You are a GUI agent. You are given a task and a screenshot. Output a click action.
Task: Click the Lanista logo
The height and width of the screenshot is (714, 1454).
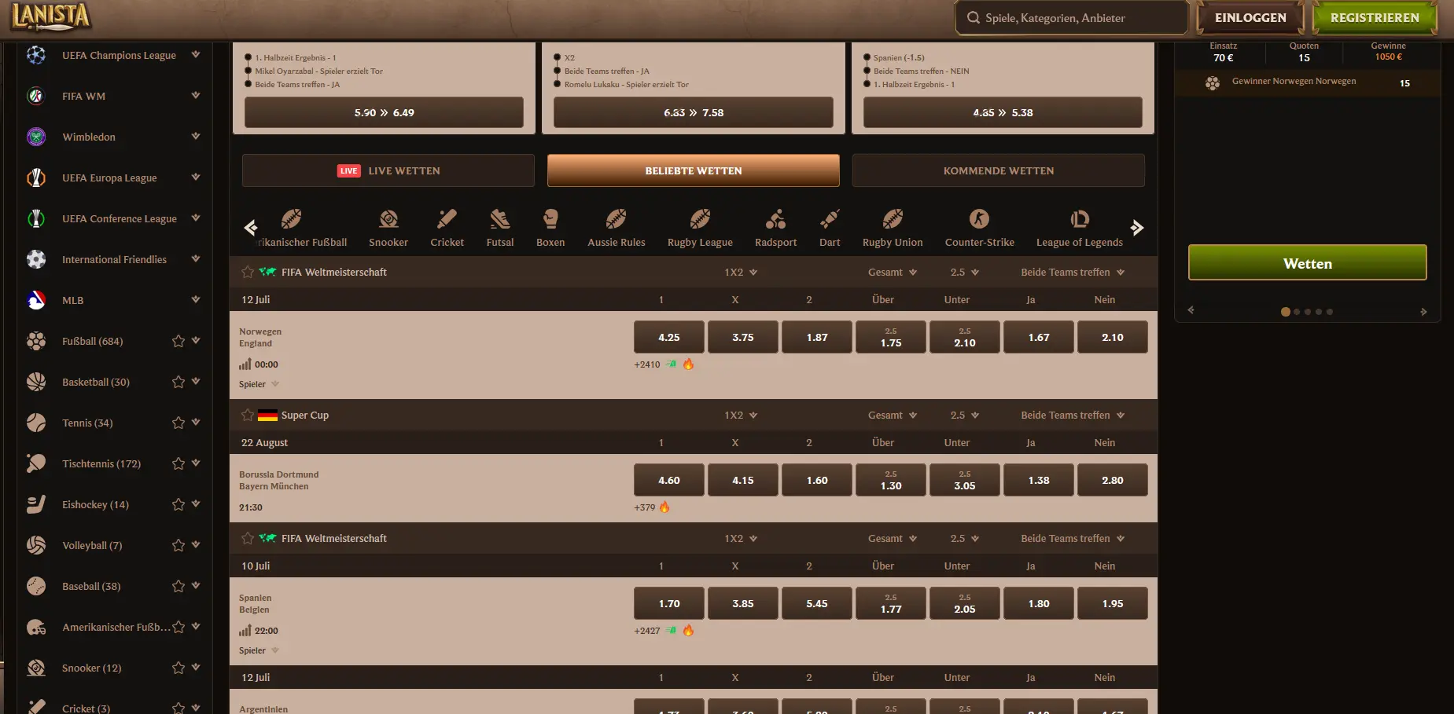pyautogui.click(x=51, y=16)
